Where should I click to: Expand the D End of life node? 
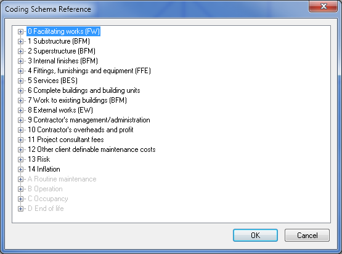point(20,208)
